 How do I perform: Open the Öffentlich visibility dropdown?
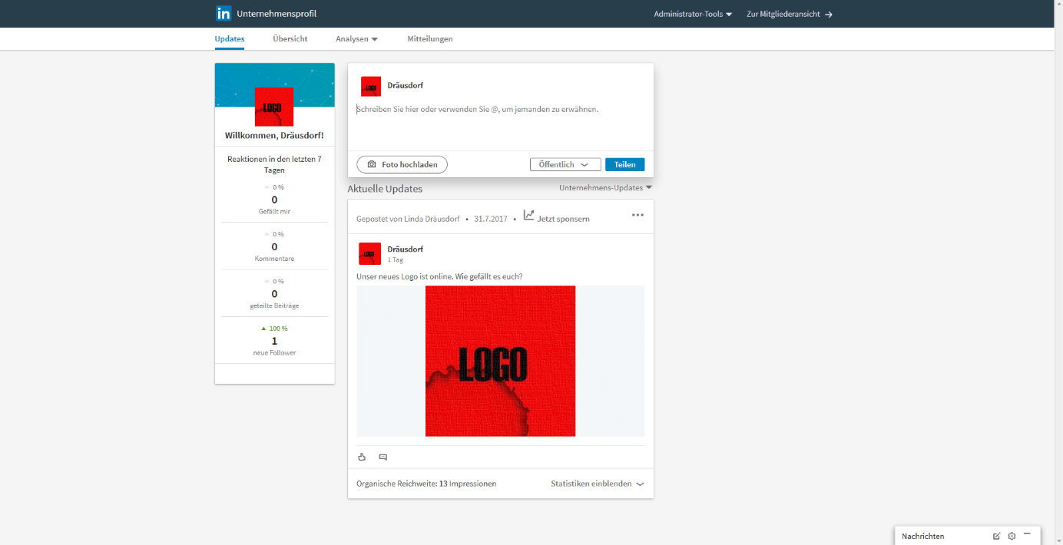pos(565,164)
